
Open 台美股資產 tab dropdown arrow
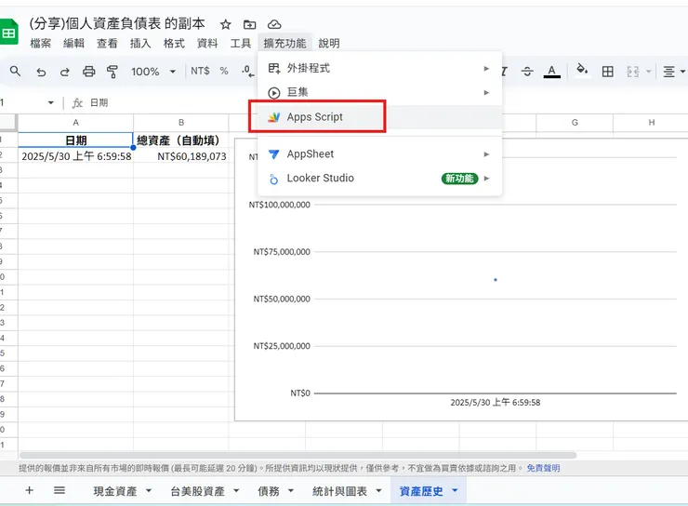point(236,490)
